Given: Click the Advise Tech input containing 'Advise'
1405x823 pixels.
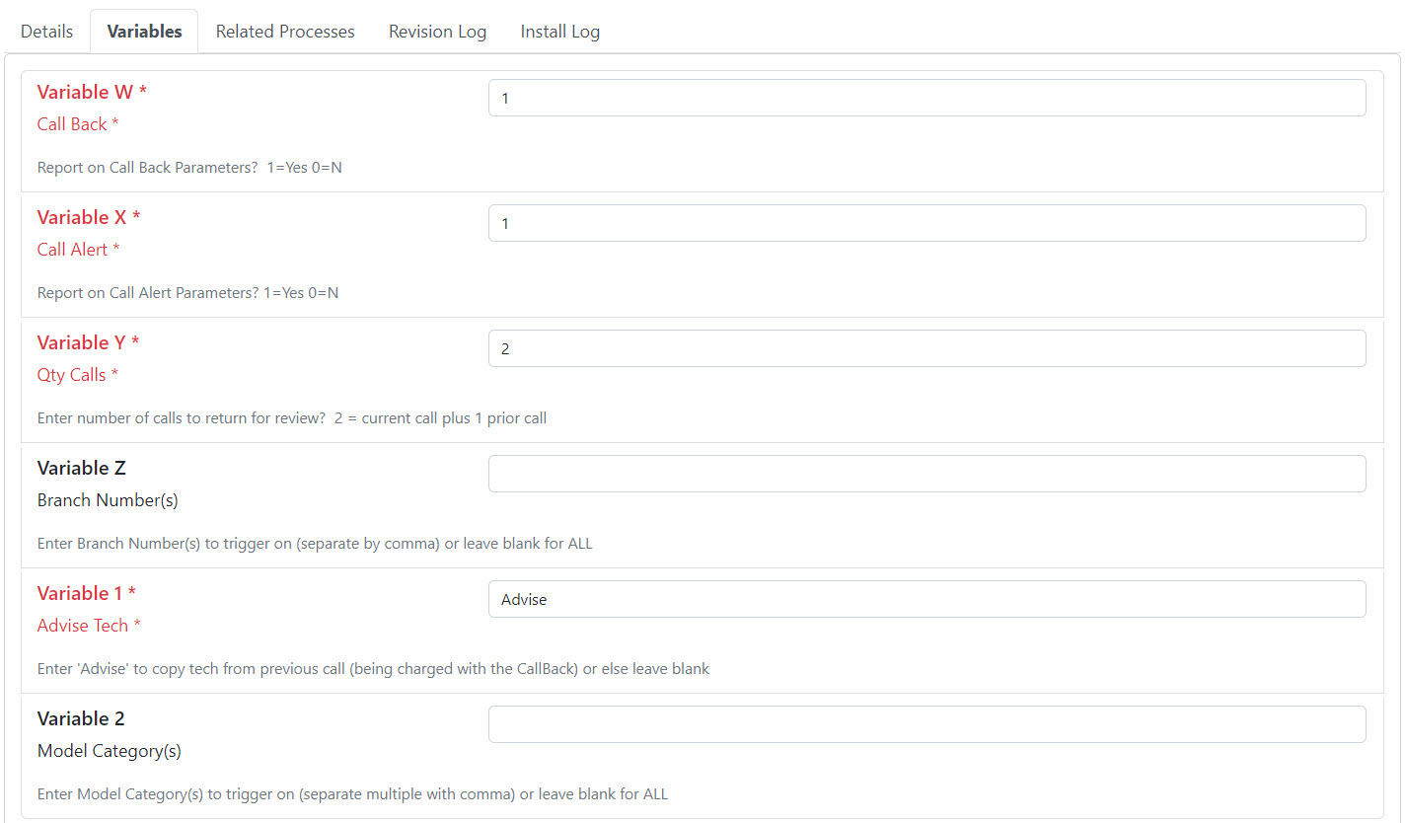Looking at the screenshot, I should [926, 599].
